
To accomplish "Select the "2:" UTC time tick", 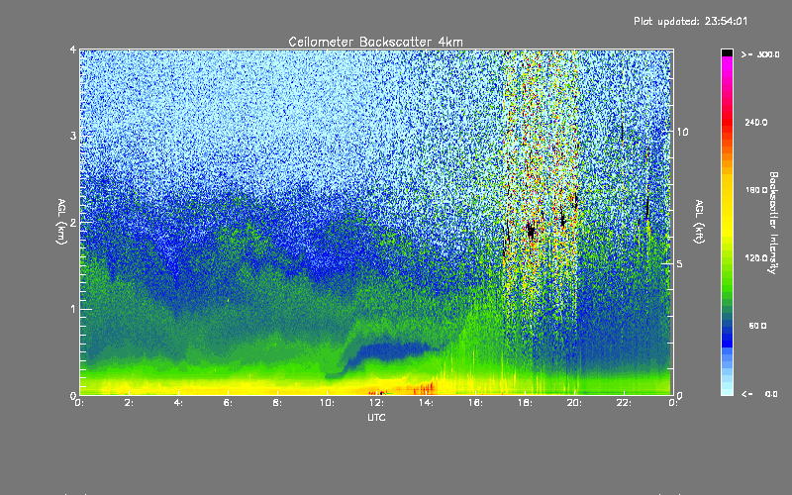I will click(x=130, y=403).
